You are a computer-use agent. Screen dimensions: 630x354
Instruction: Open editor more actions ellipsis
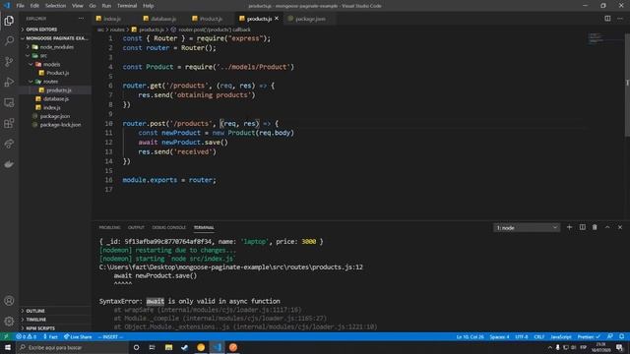coord(620,19)
